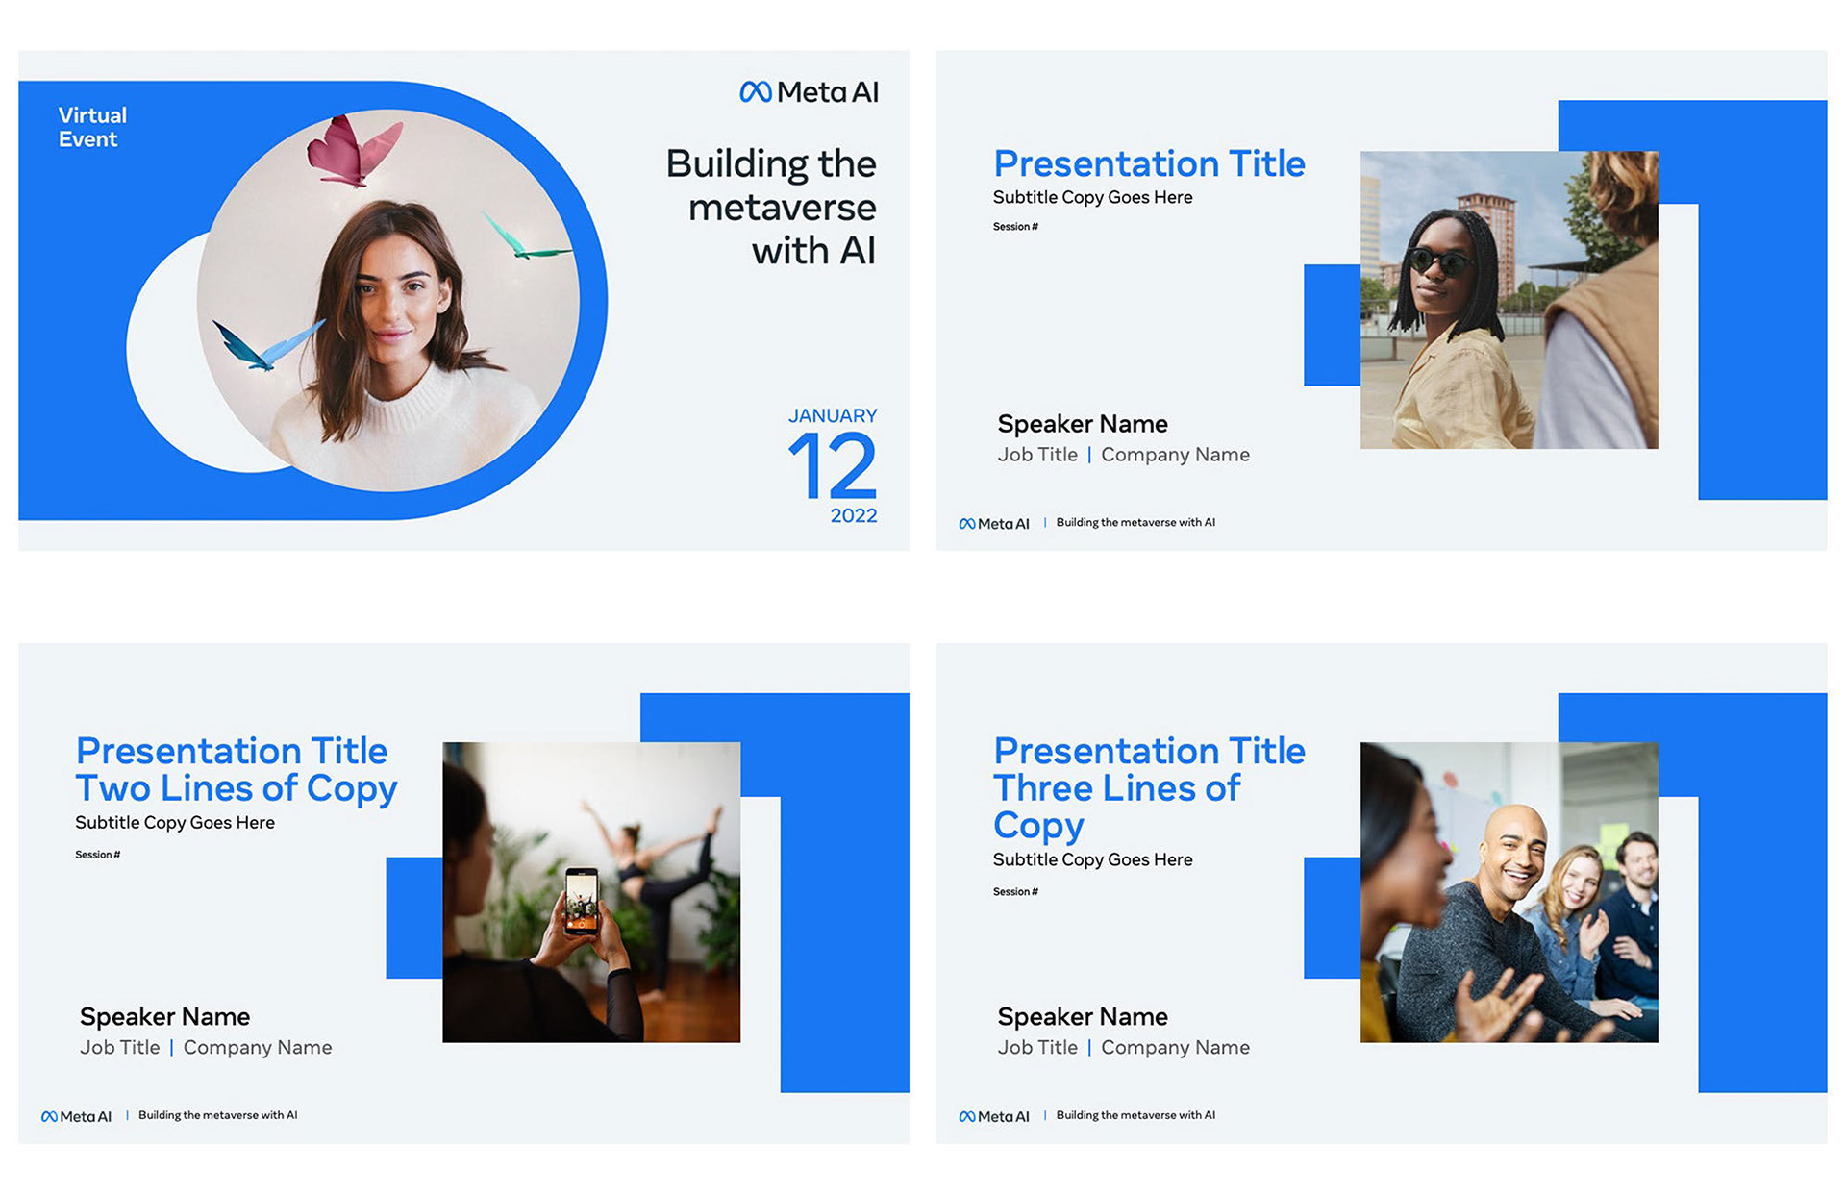Click 'Company Name' on the bottom-right slide
Viewport: 1846px width, 1194px height.
click(1175, 1047)
